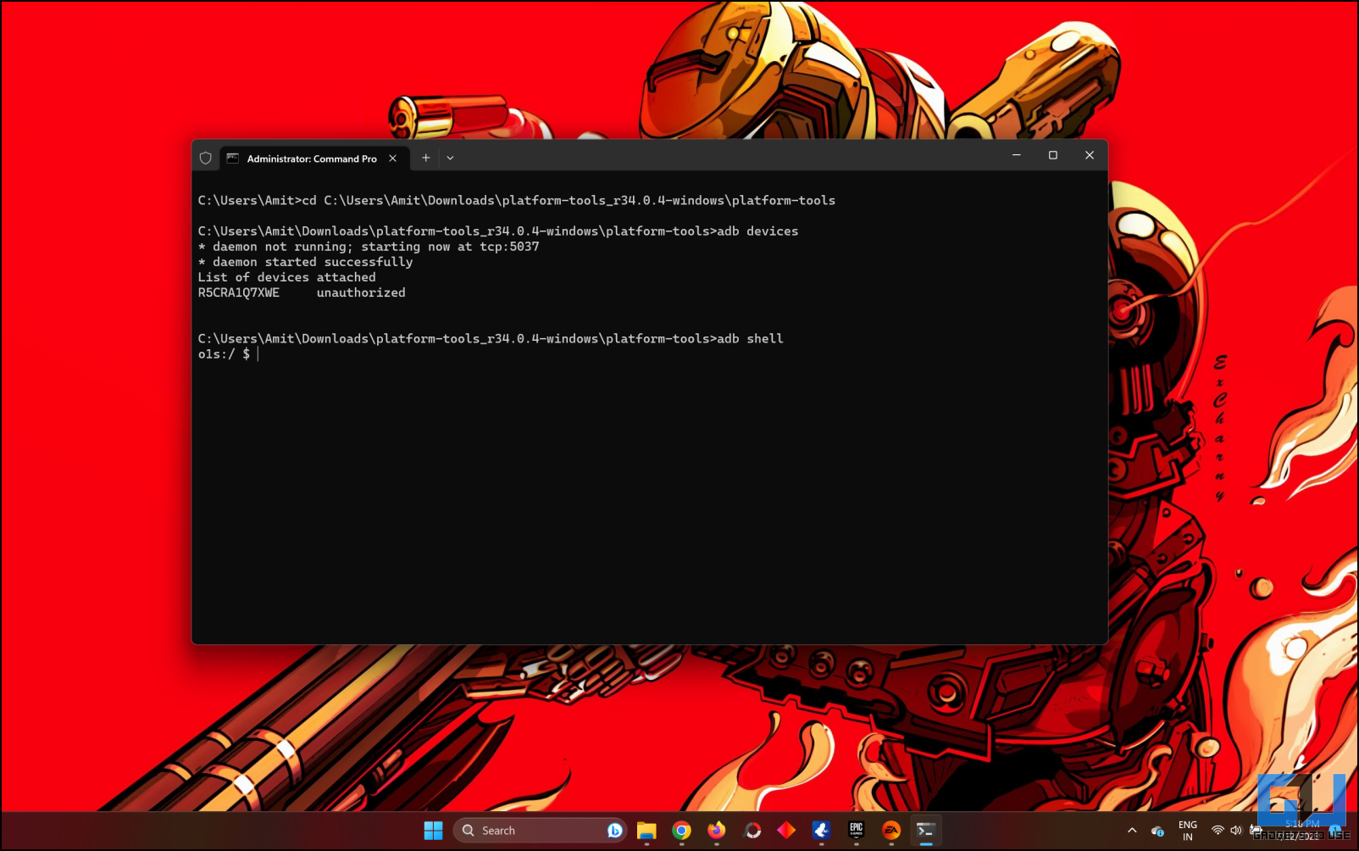Viewport: 1359px width, 851px height.
Task: Click the 'adb devices' command text
Action: click(757, 231)
